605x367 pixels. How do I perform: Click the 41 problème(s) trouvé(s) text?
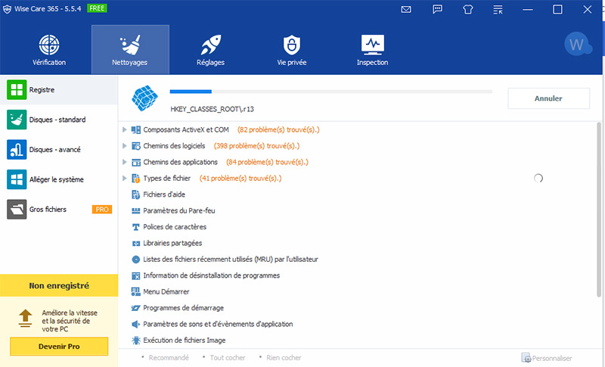click(x=240, y=179)
